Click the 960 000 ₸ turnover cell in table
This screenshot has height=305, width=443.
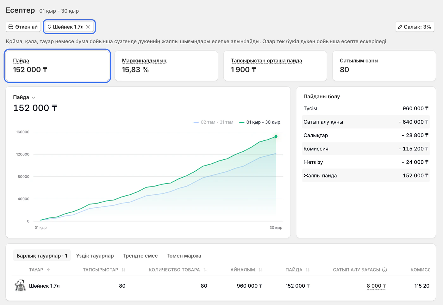249,286
